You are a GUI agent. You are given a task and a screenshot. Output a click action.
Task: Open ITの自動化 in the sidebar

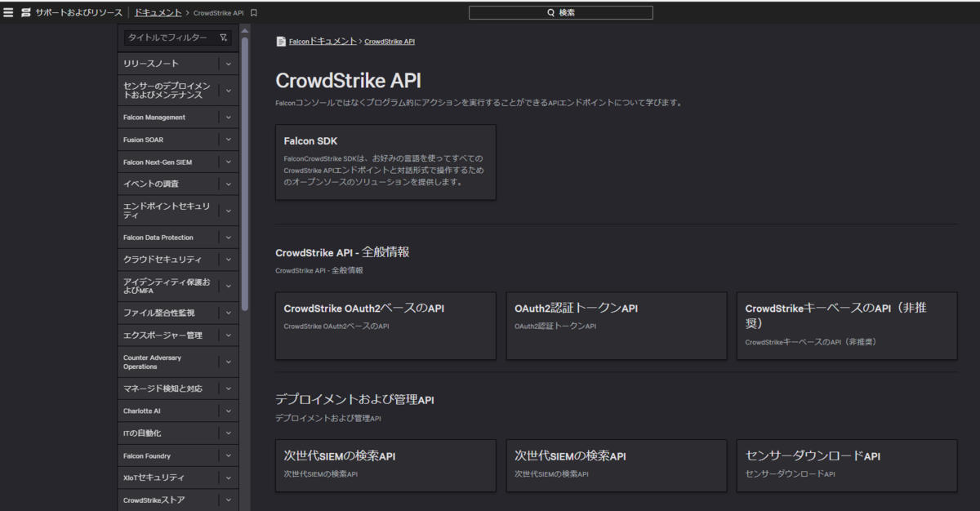click(142, 433)
